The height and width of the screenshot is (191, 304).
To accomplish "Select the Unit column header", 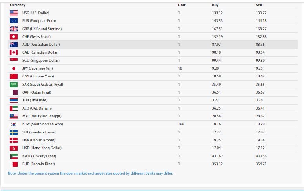I will pyautogui.click(x=182, y=5).
